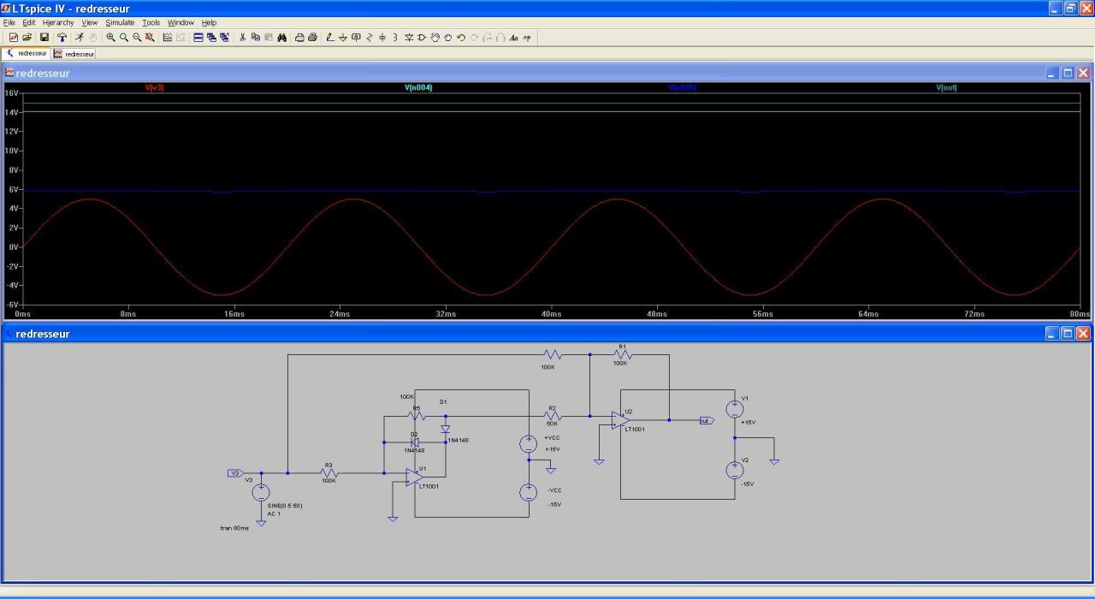Pick the Resistor placement tool
The image size is (1095, 599).
[370, 38]
